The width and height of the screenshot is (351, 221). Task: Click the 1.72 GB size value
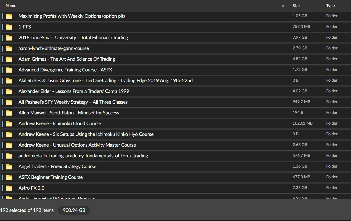(x=300, y=70)
